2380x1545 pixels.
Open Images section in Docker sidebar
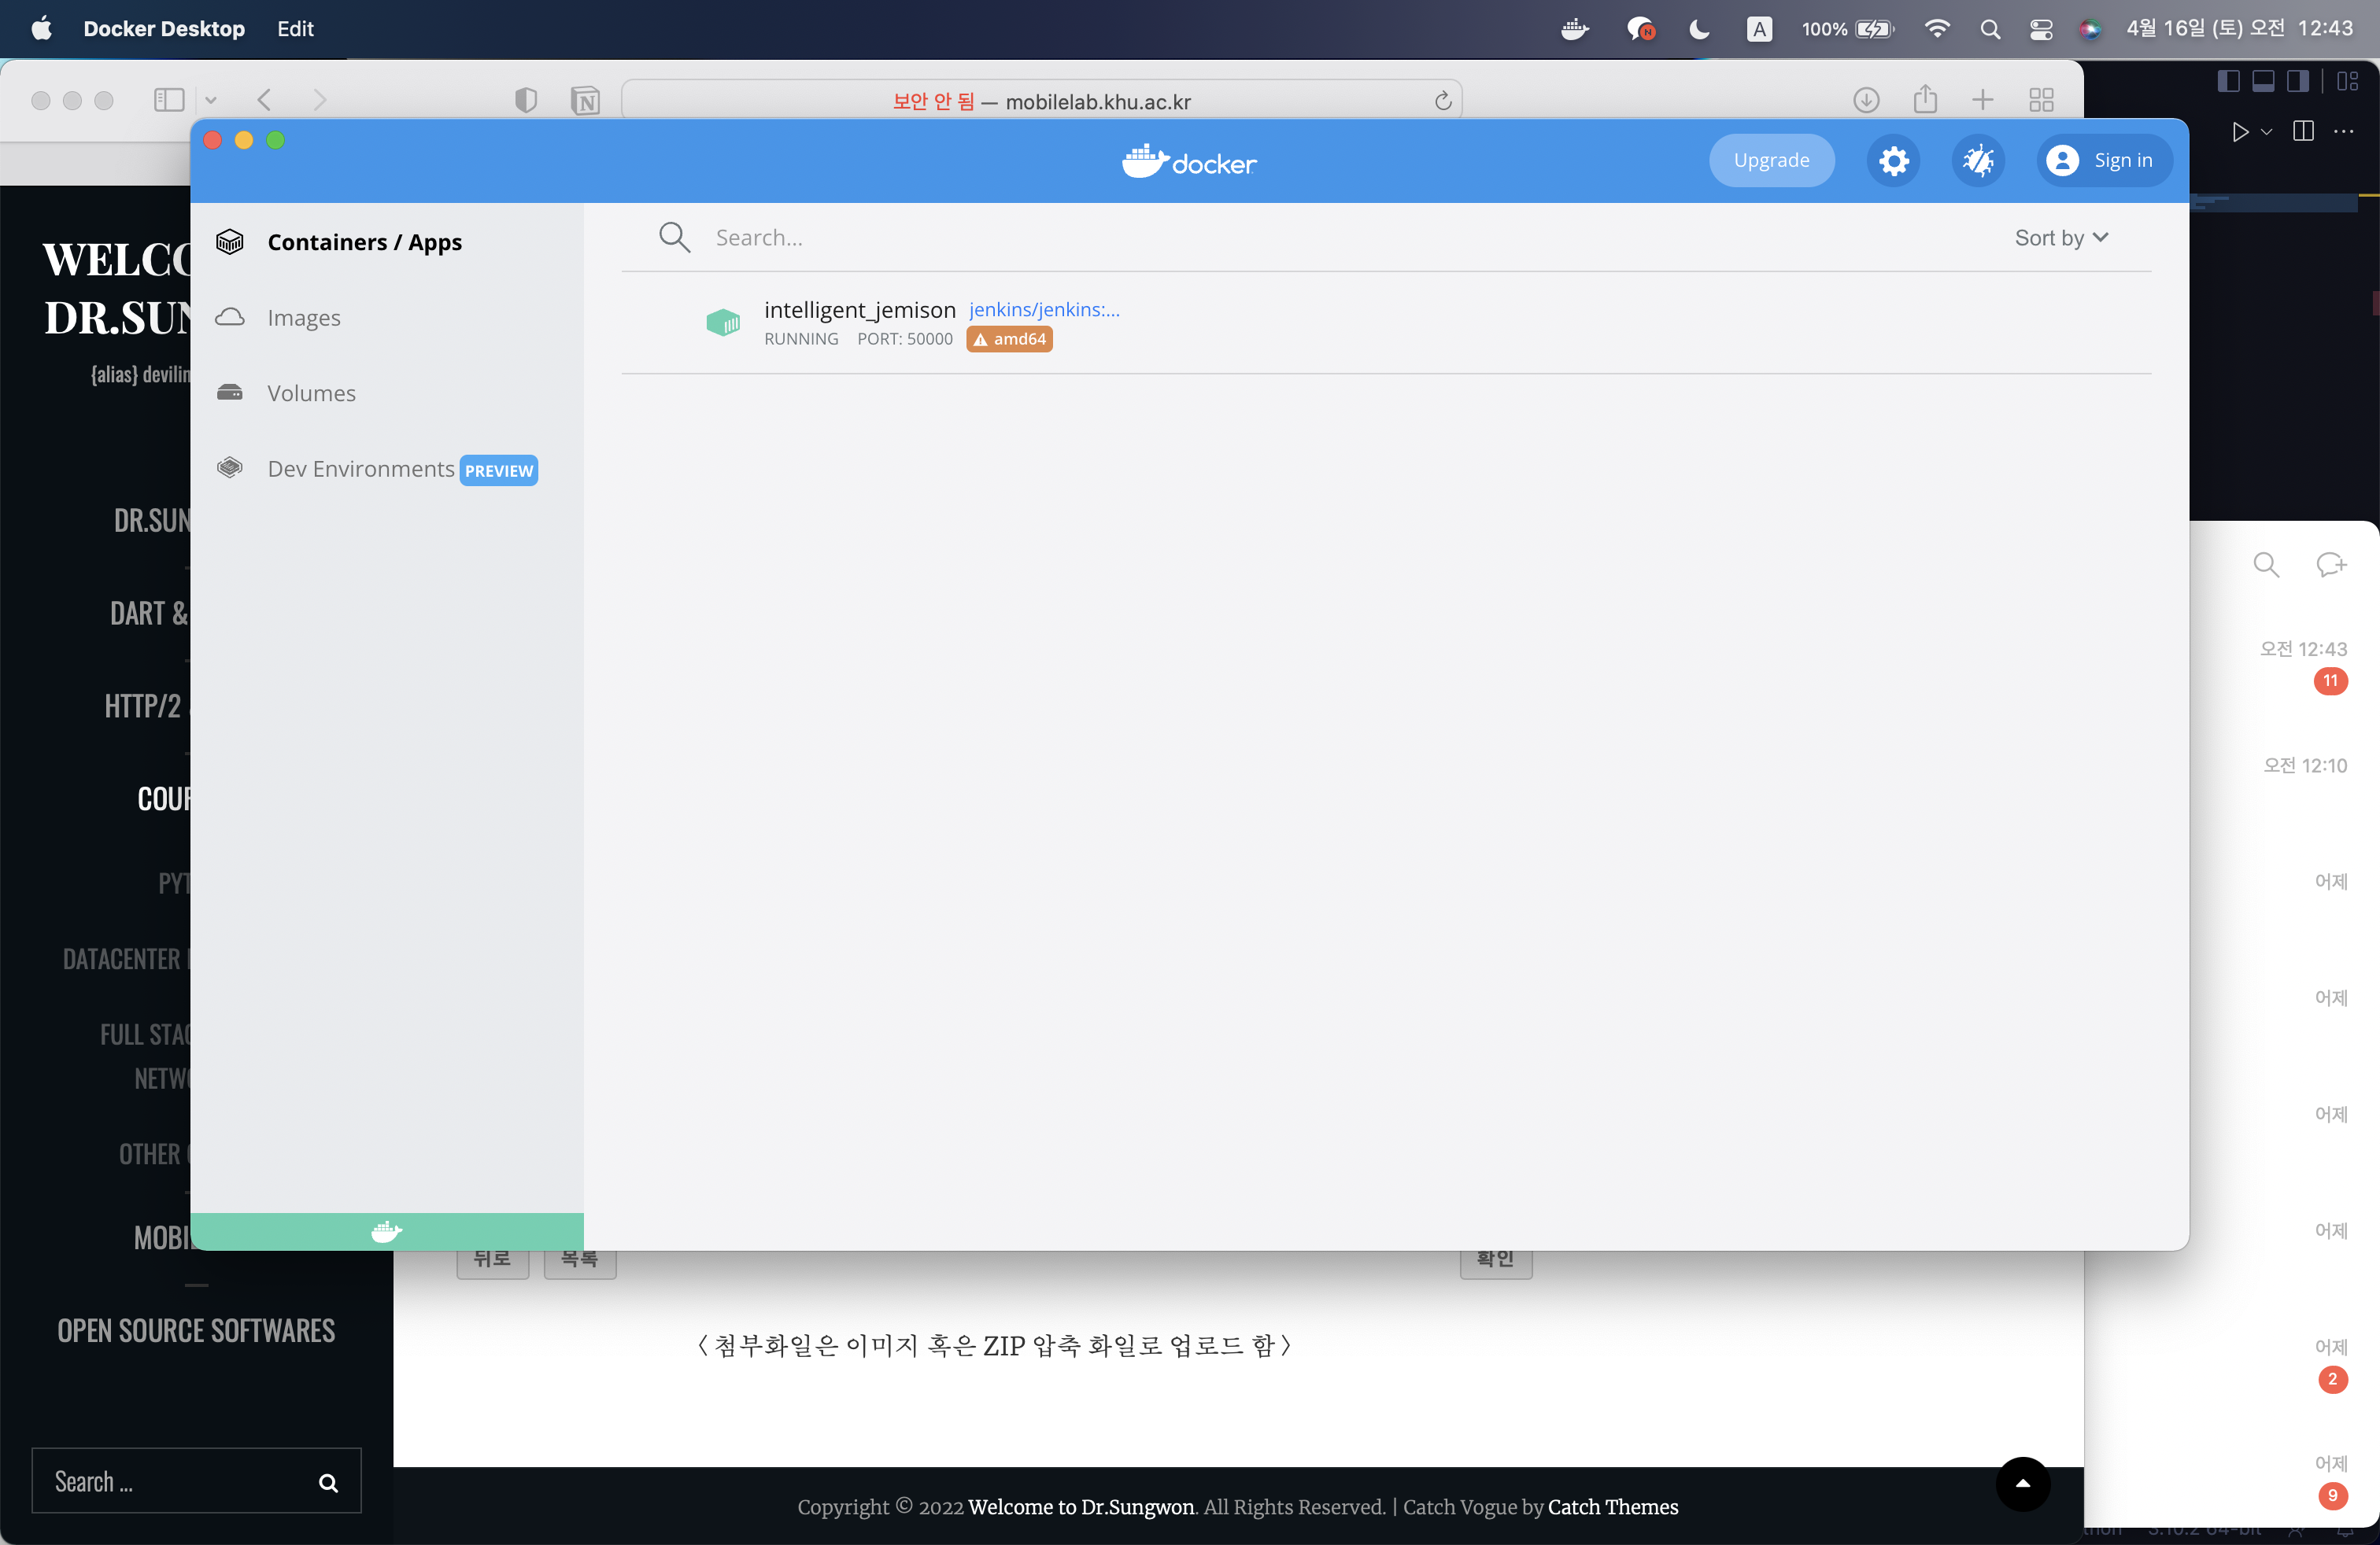pyautogui.click(x=304, y=318)
